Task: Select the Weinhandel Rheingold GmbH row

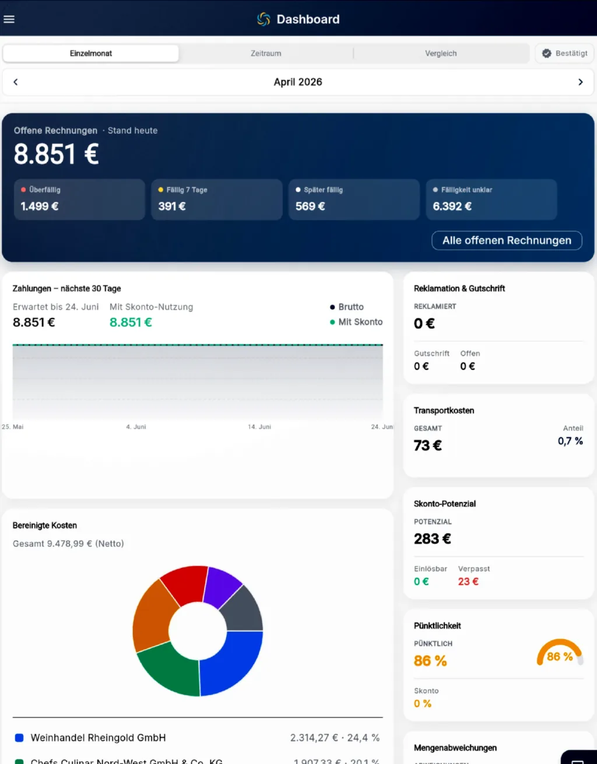Action: [x=198, y=738]
